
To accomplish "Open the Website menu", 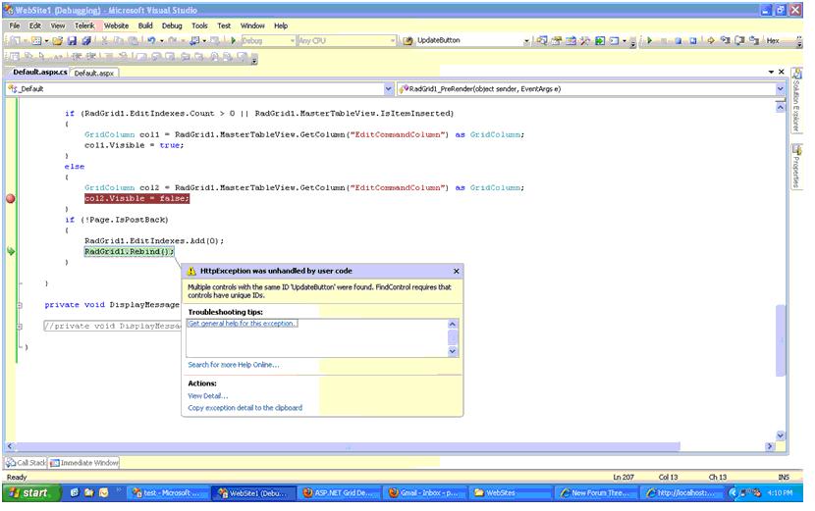I will 117,26.
